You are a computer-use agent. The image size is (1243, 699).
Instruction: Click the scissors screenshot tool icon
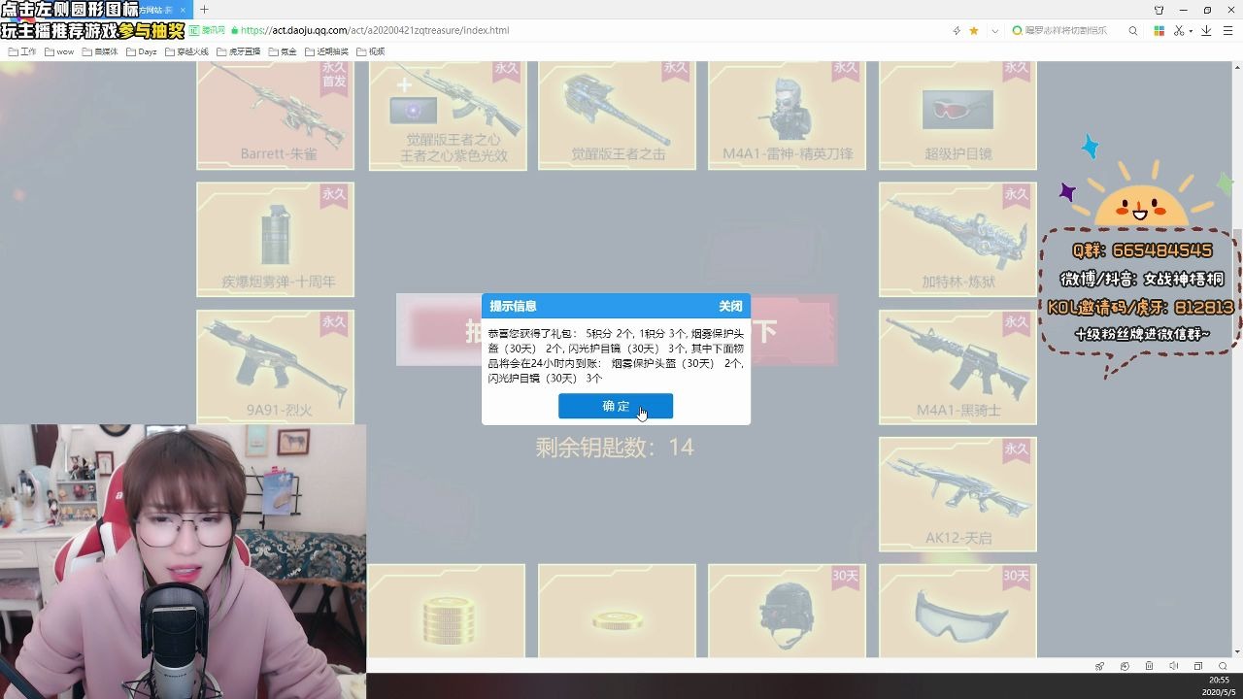1179,31
